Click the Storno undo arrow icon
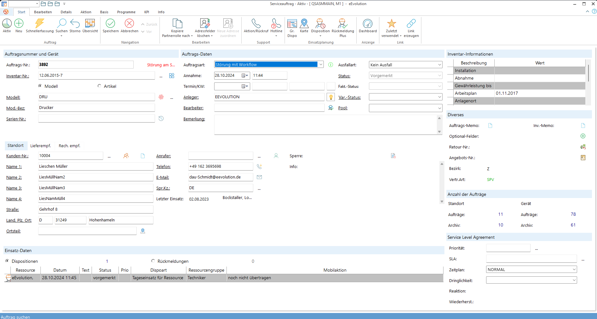Image resolution: width=597 pixels, height=319 pixels. 75,23
